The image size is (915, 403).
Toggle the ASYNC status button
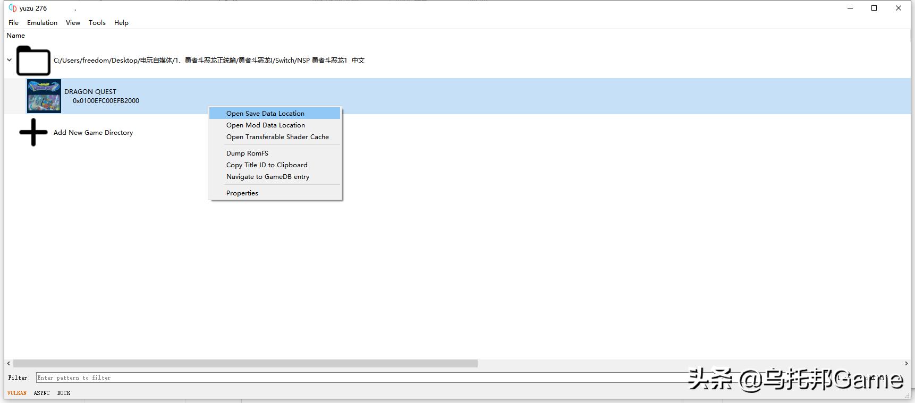tap(42, 393)
